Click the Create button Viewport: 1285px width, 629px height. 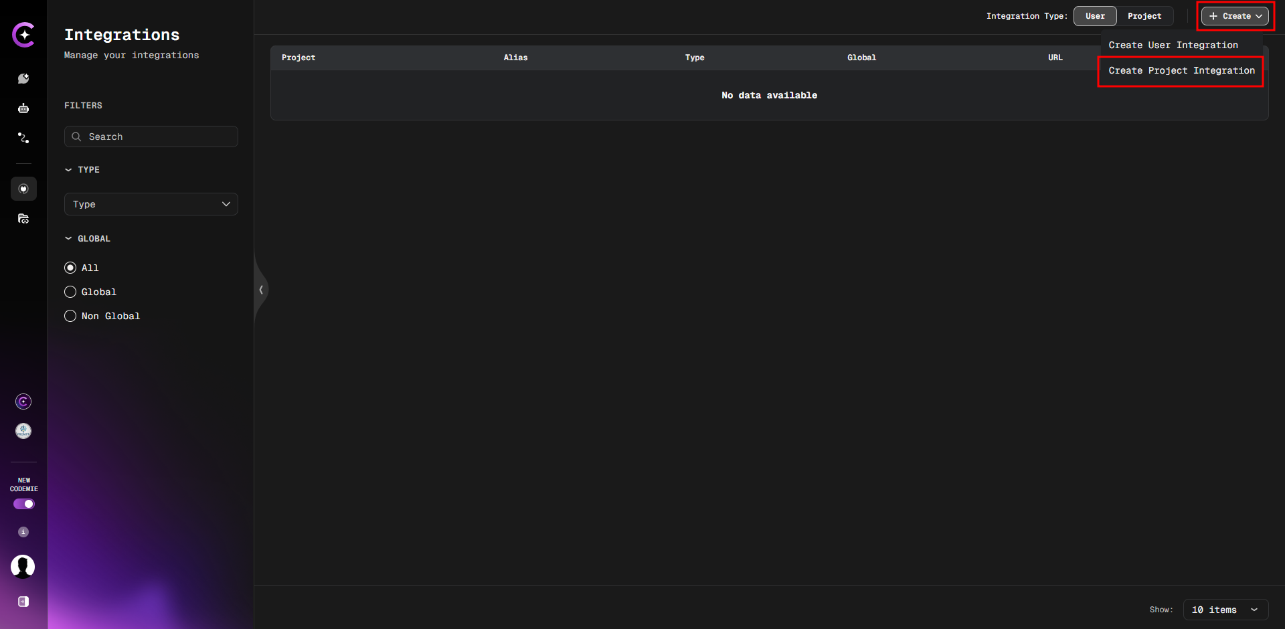click(1234, 16)
